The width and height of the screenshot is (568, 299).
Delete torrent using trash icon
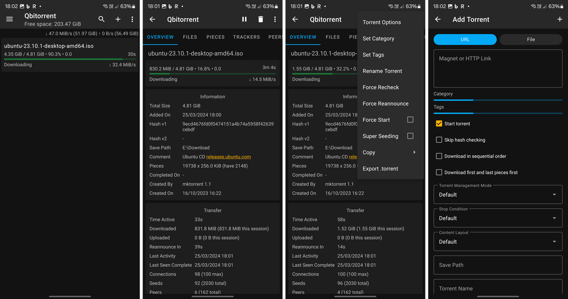pyautogui.click(x=261, y=19)
